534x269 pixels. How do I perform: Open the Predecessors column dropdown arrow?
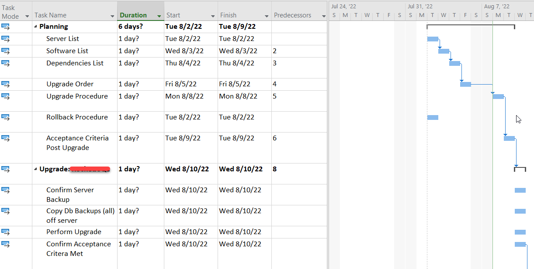click(x=324, y=16)
